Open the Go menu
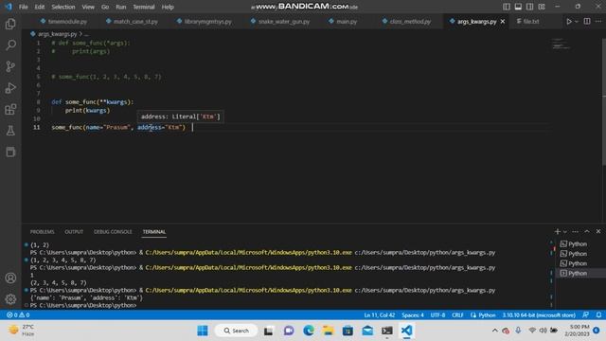The image size is (606, 341). coord(105,7)
